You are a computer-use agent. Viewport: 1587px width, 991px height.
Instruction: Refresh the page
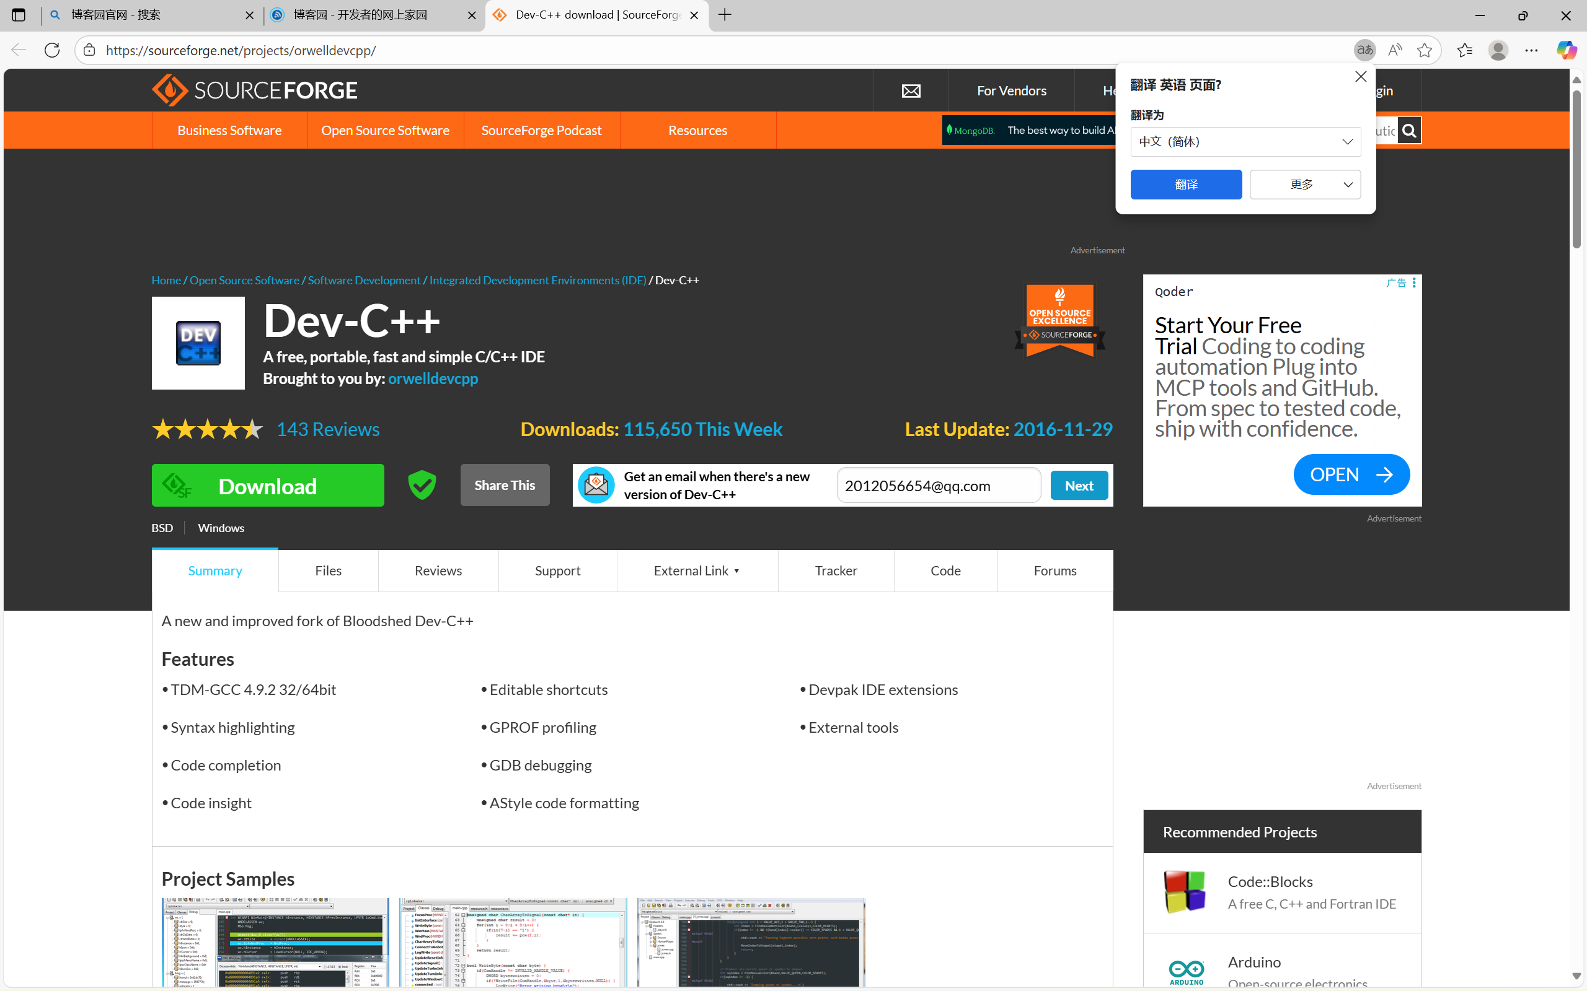pos(53,50)
